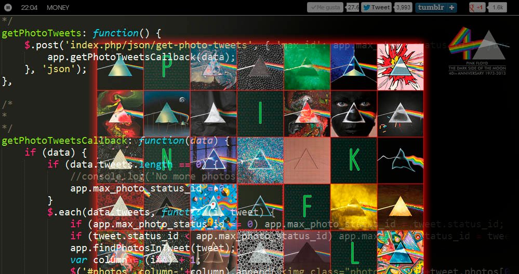The width and height of the screenshot is (519, 274).
Task: Click the green letter K tile
Action: coord(354,160)
